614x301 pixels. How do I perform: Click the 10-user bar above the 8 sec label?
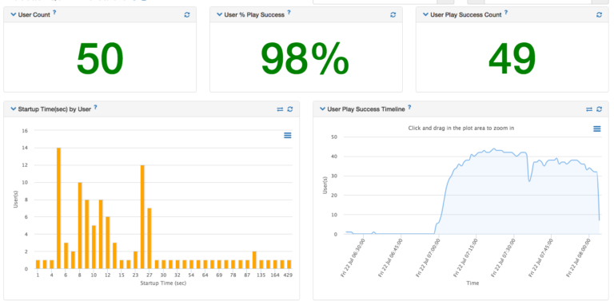(x=80, y=226)
